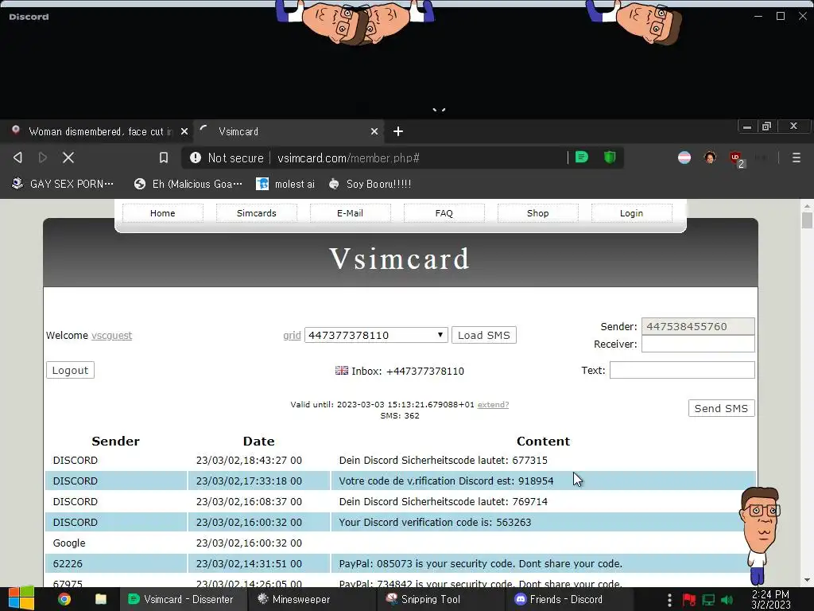
Task: Click the tray network monitor icon
Action: click(x=708, y=600)
